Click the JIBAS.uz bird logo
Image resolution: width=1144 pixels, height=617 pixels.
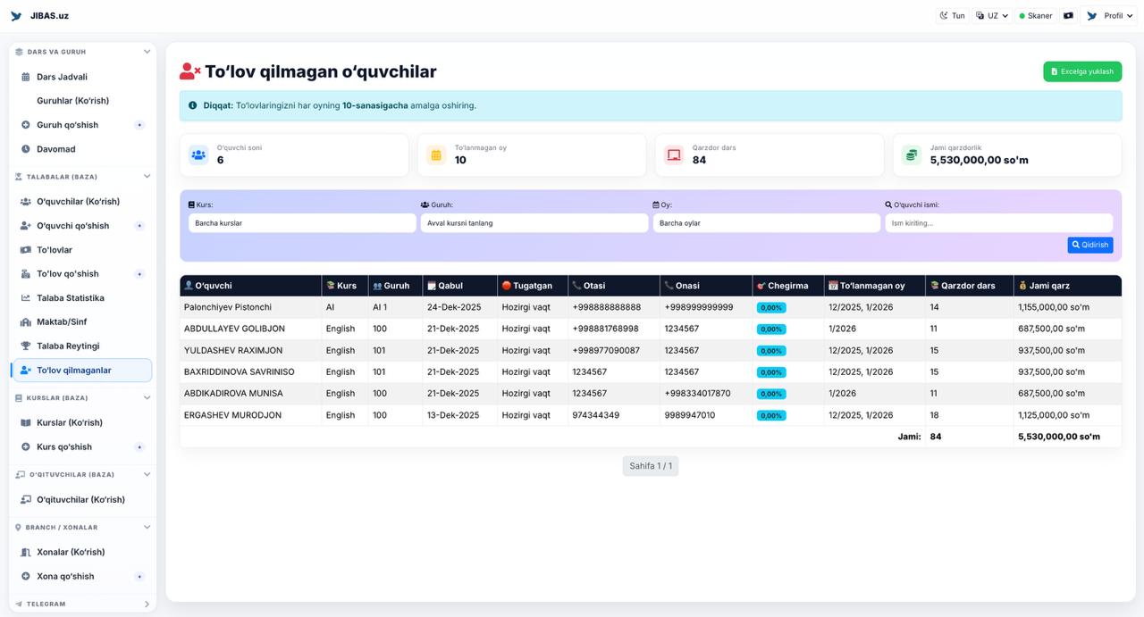point(16,16)
